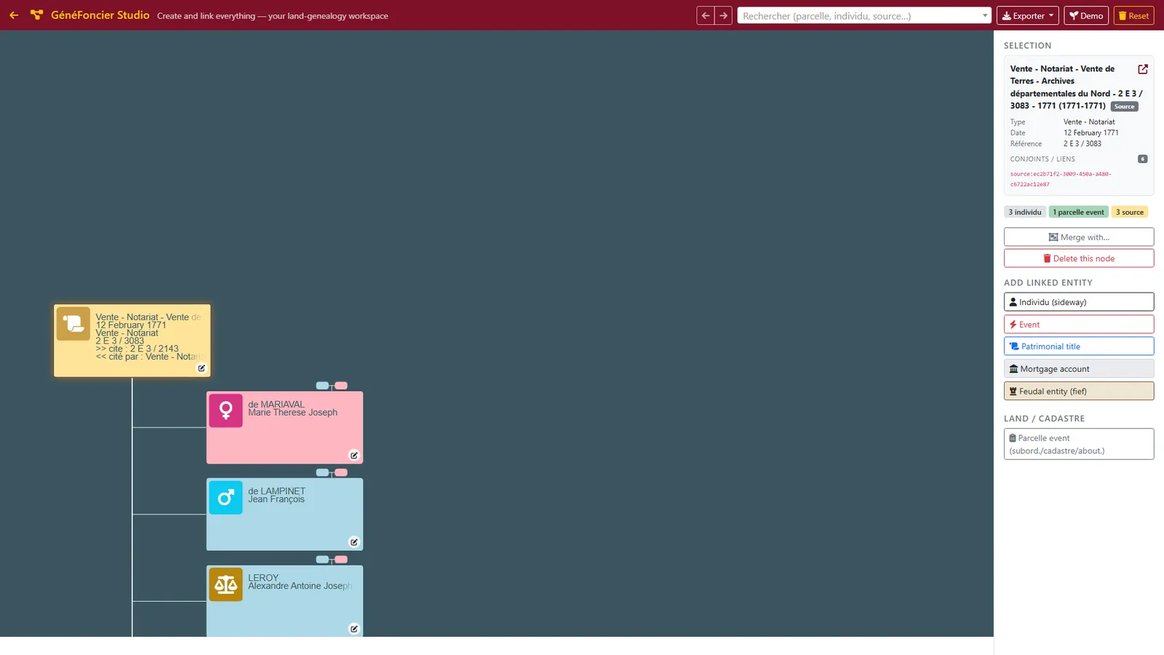
Task: Click blue parent pill above de MARIAVAL
Action: click(322, 386)
